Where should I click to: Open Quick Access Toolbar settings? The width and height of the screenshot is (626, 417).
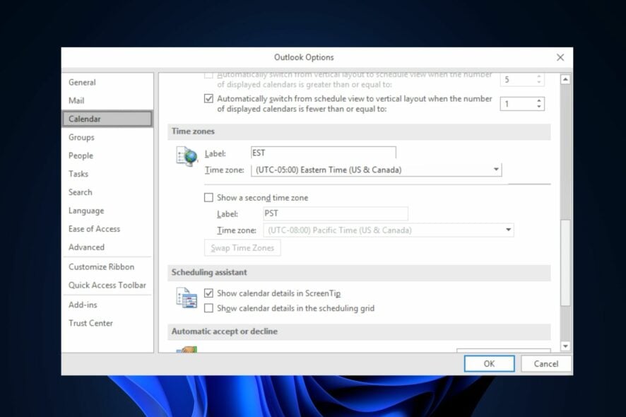tap(107, 286)
